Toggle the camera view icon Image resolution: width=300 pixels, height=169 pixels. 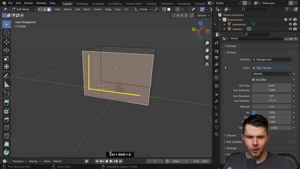click(207, 57)
